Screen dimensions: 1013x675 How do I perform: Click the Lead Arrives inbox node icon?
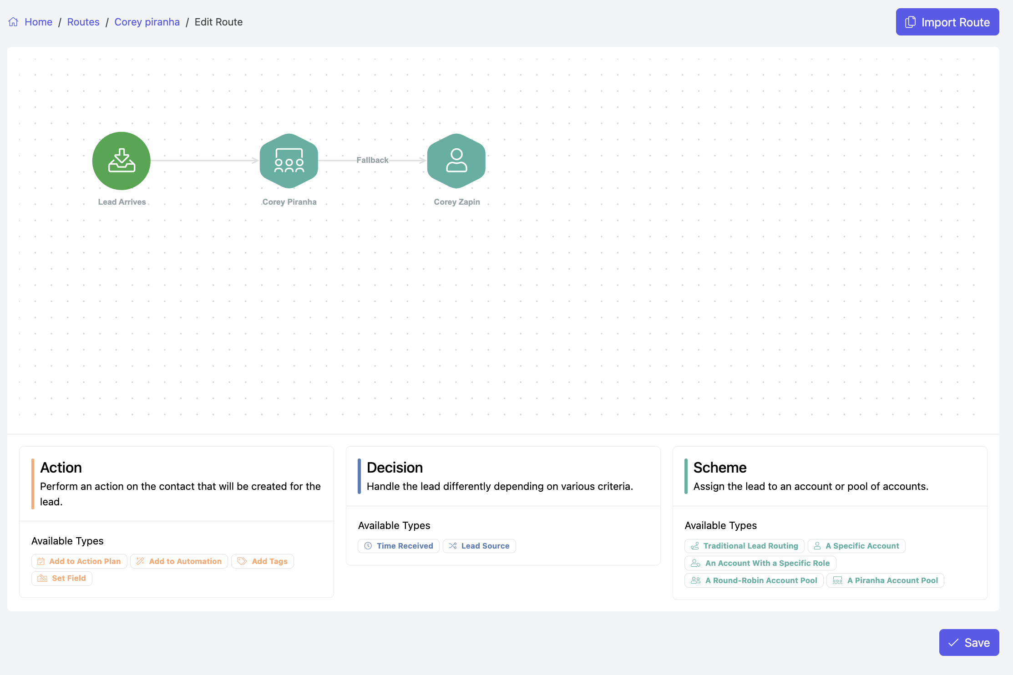point(122,161)
